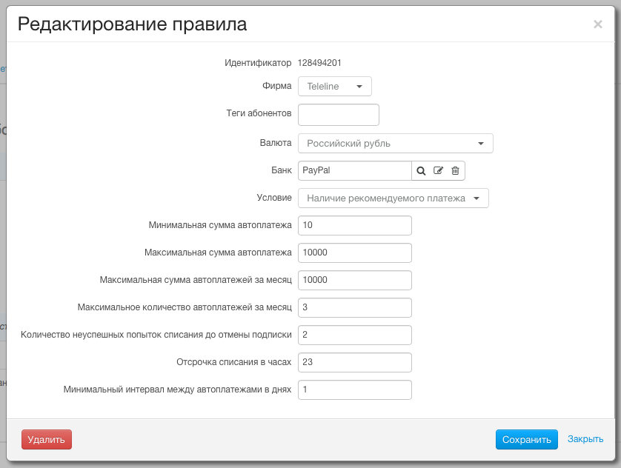
Task: Click the blue Сохранить button
Action: click(x=527, y=440)
